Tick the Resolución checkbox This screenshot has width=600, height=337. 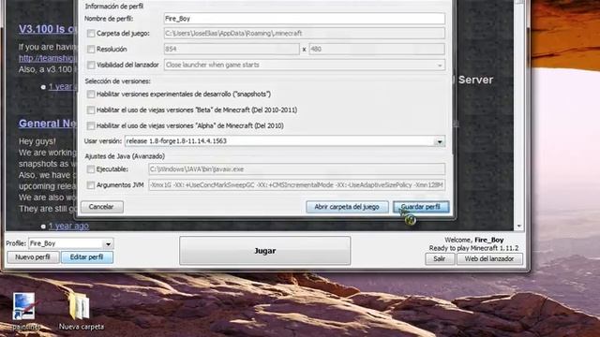(91, 49)
